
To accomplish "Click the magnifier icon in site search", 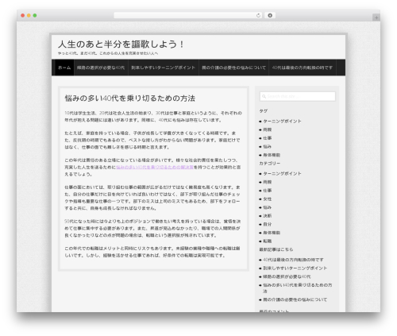I will coord(264,96).
